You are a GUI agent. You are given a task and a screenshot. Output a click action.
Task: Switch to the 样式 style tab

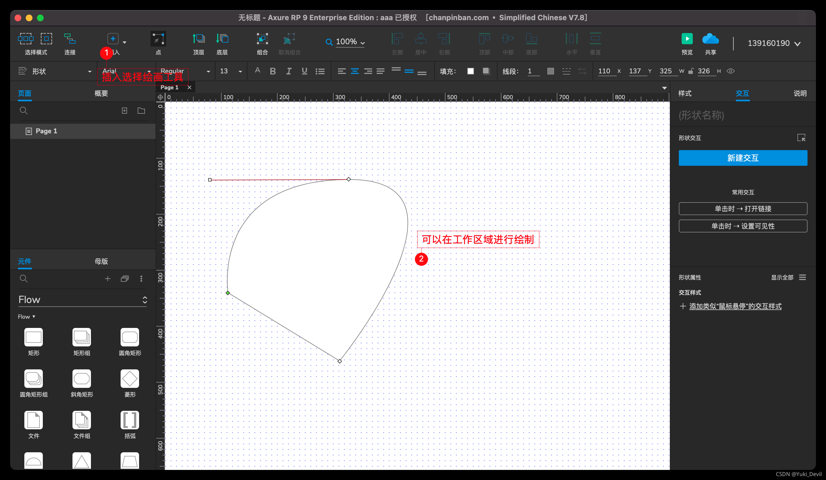point(685,94)
